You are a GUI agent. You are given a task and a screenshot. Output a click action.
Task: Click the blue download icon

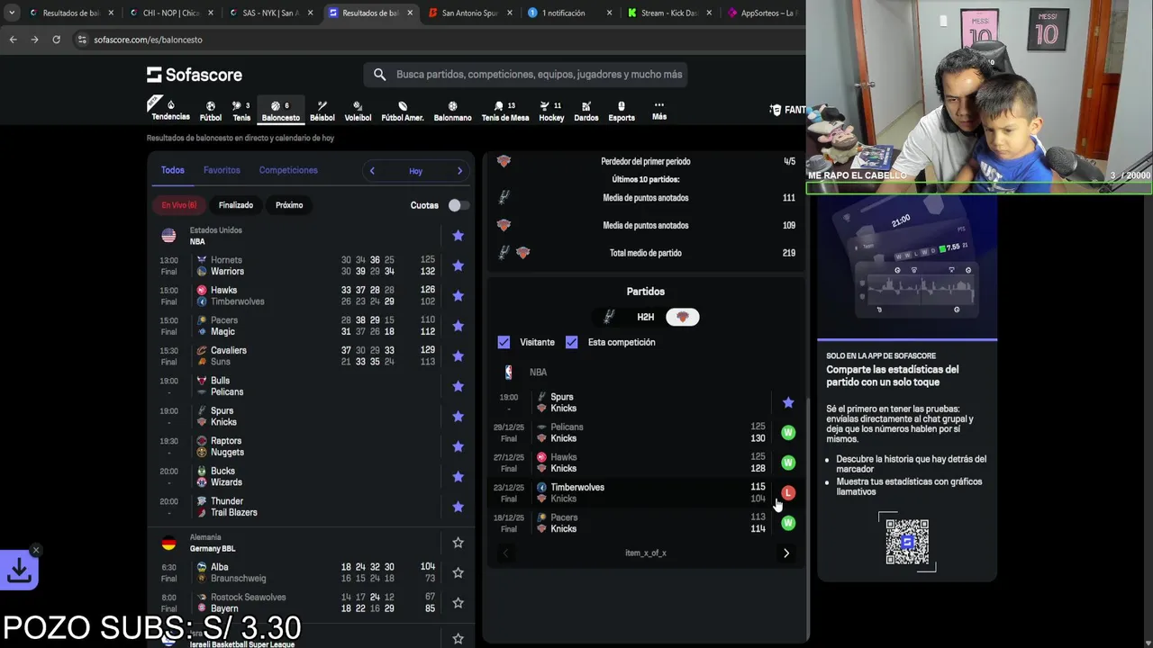[19, 570]
